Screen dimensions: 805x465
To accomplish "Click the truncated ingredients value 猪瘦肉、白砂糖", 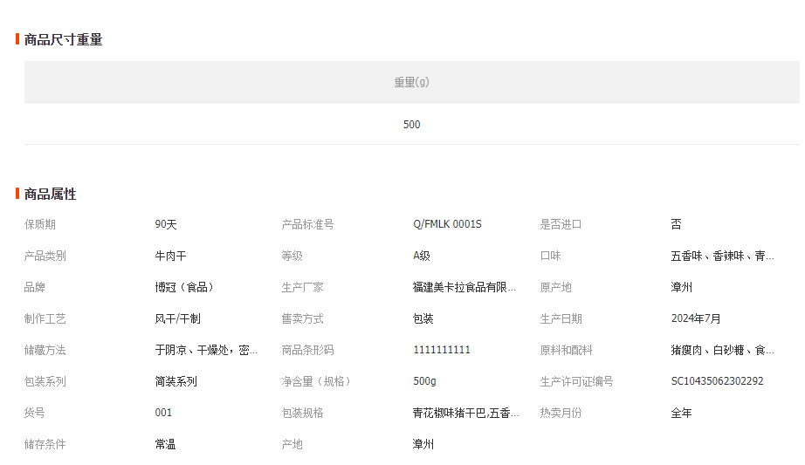I will click(x=722, y=350).
